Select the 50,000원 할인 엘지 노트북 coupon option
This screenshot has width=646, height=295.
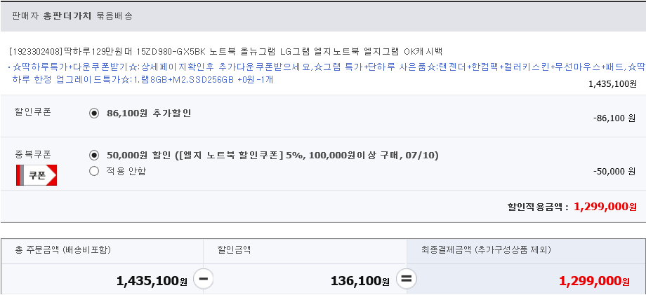(x=94, y=156)
